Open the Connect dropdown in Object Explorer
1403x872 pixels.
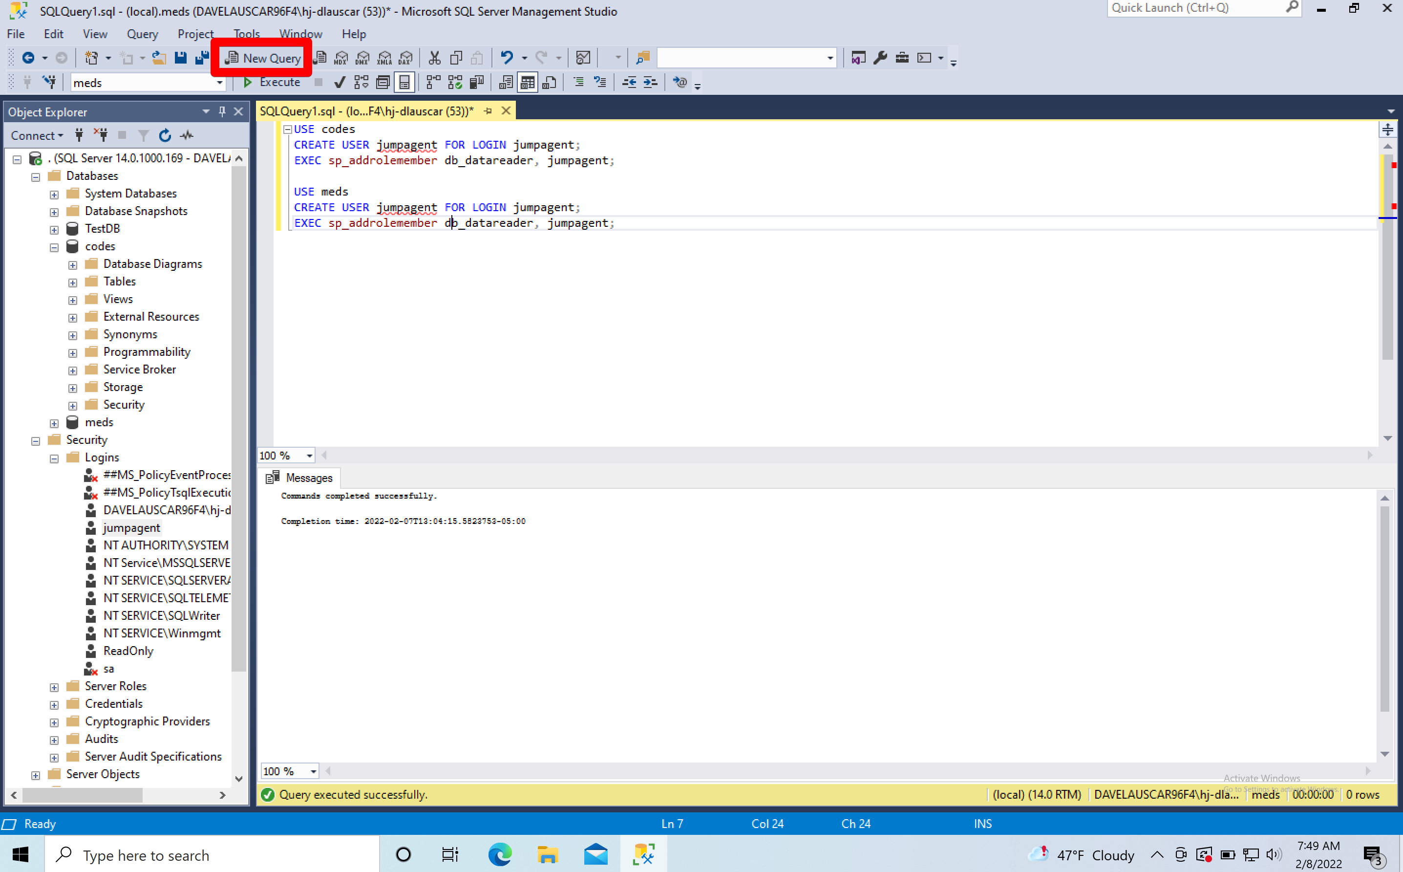pos(37,135)
